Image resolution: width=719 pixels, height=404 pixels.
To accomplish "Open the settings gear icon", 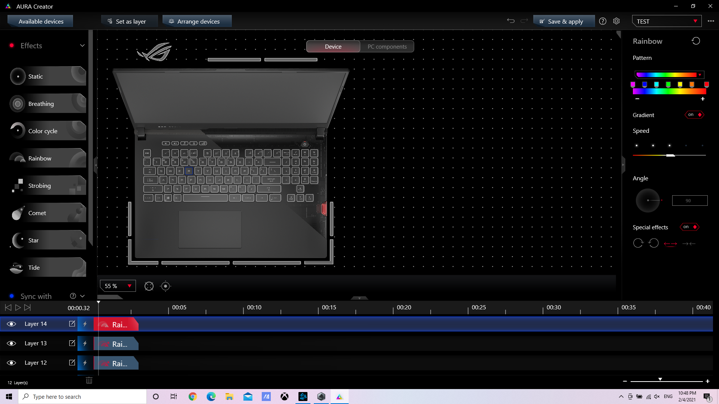I will [x=616, y=21].
